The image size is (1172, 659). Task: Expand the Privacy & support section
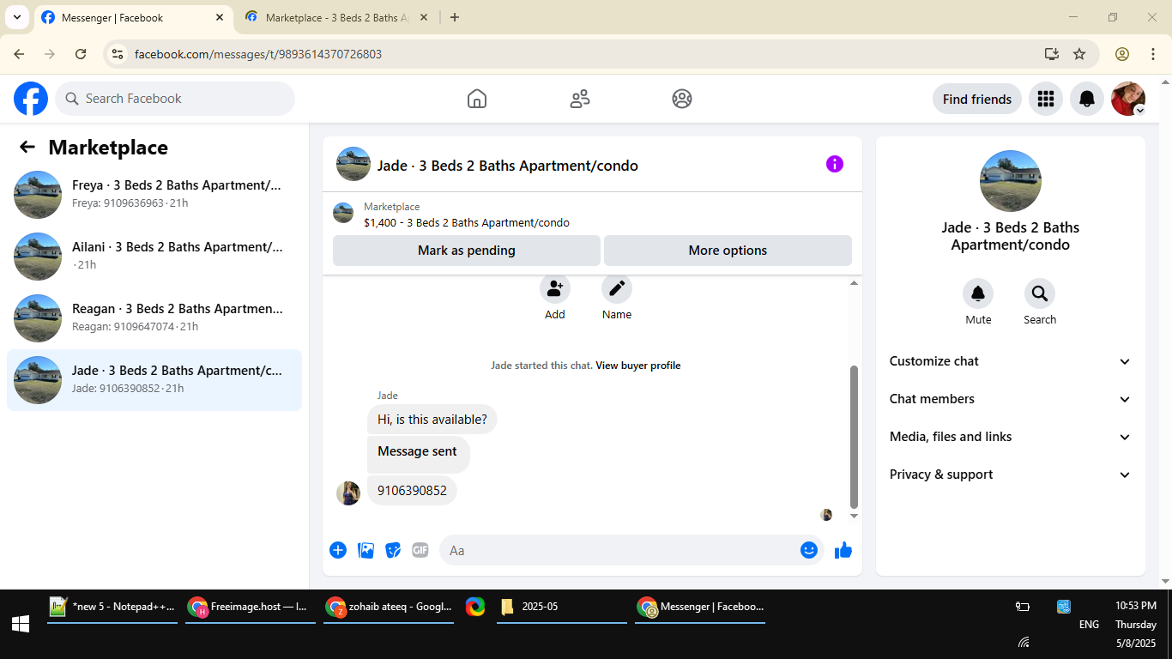point(1011,475)
